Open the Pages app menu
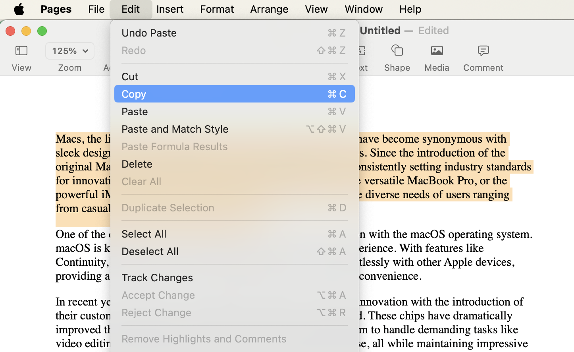 (56, 9)
